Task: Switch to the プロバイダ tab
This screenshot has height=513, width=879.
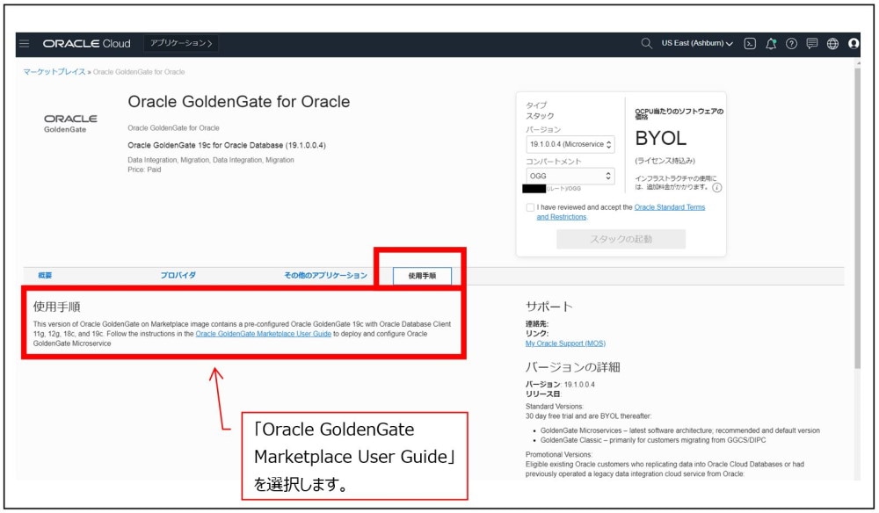Action: pos(178,276)
